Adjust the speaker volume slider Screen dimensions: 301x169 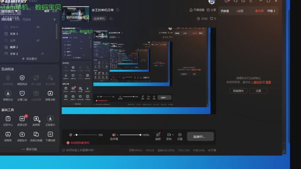point(130,135)
